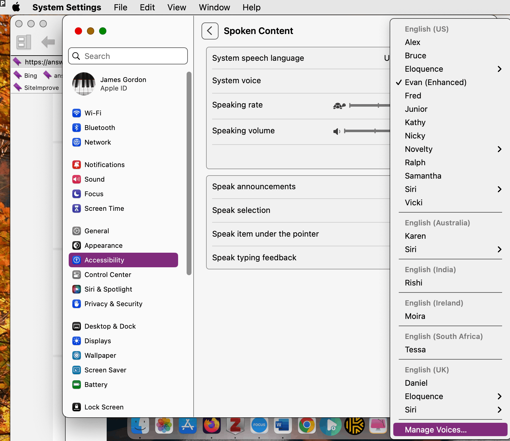Viewport: 510px width, 441px height.
Task: Adjust the Speaking rate slider
Action: [370, 105]
